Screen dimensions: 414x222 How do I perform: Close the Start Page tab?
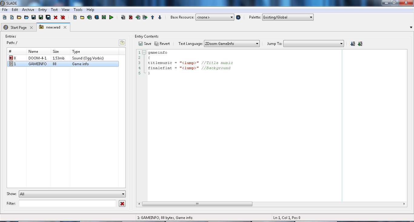31,28
